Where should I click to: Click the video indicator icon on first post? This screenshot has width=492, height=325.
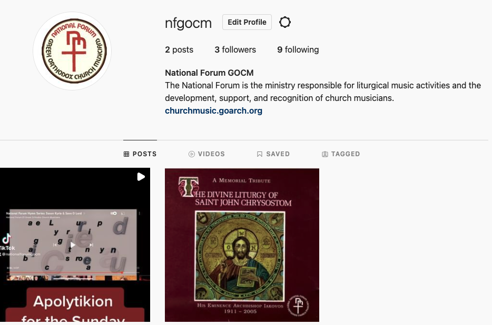[x=141, y=177]
